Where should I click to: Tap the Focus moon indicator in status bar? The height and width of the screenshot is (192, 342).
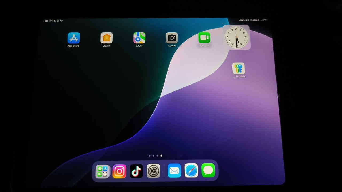pyautogui.click(x=55, y=21)
